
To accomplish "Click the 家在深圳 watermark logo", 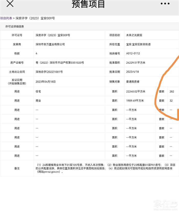I will tap(165, 204).
